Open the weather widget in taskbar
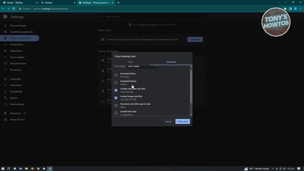304x171 pixels. click(256, 169)
